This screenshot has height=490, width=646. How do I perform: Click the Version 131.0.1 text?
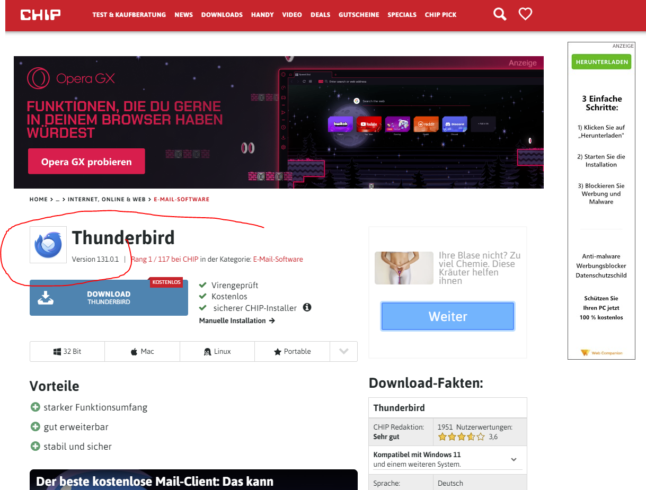click(95, 259)
